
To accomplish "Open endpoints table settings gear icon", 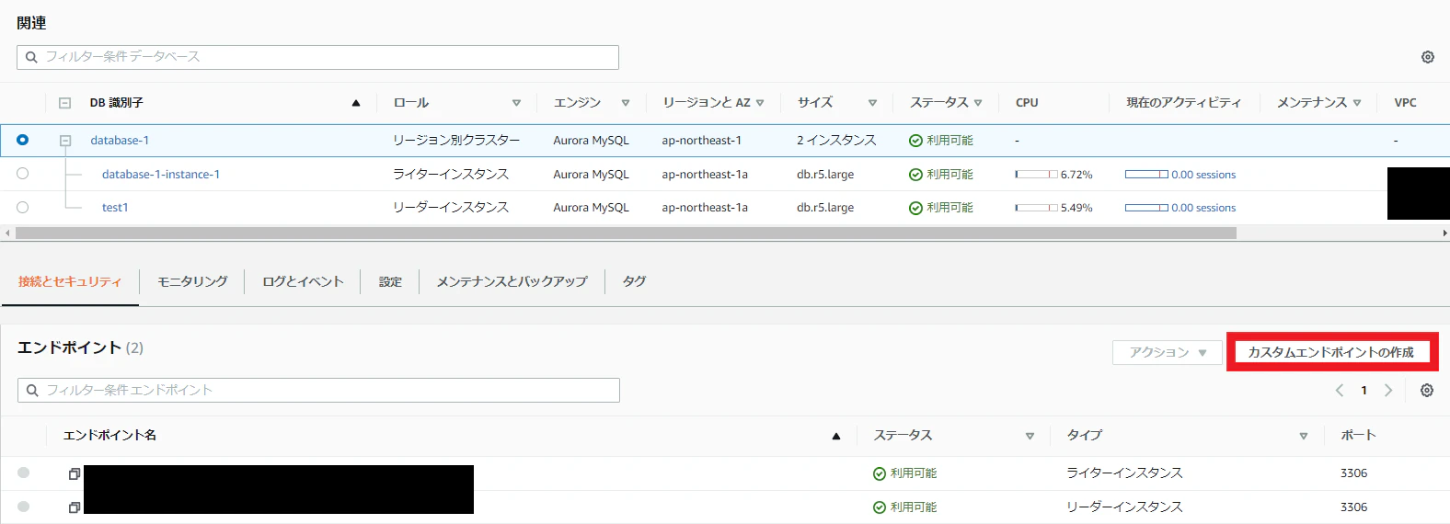I will [1426, 391].
